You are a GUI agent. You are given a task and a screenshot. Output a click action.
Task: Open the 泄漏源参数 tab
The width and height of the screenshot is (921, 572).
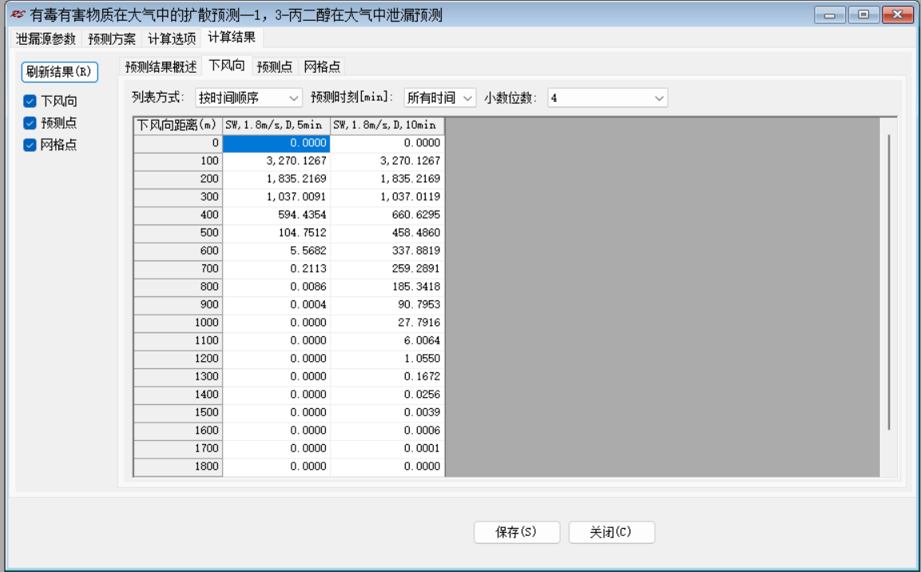(46, 39)
